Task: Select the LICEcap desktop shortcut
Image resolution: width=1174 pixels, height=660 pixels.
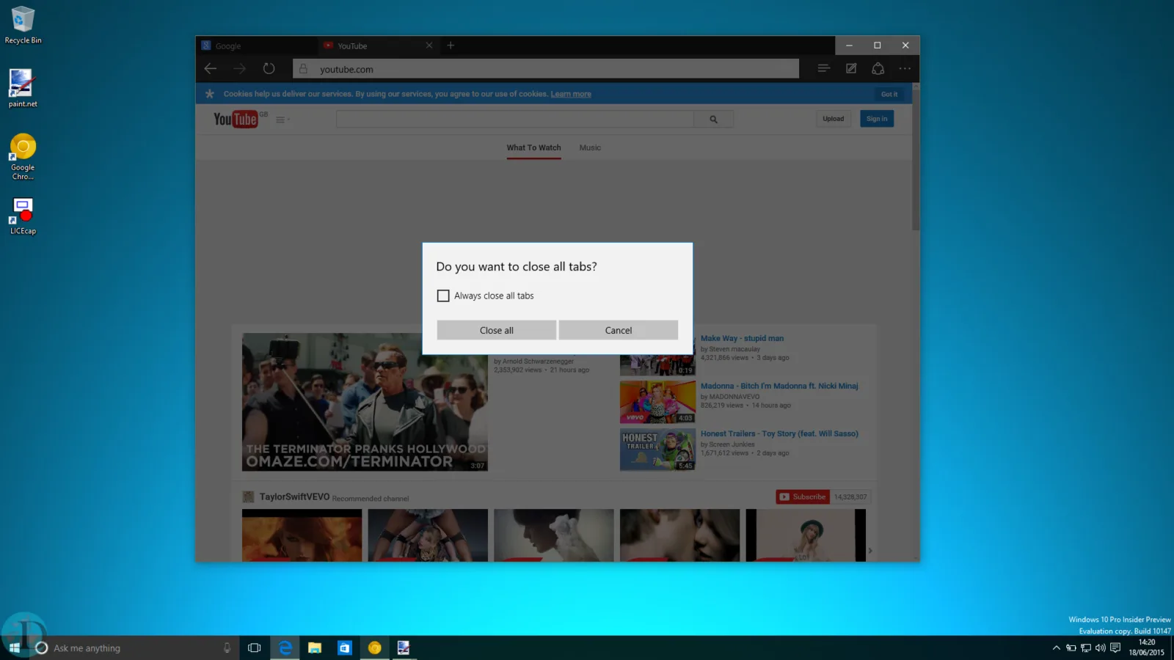Action: [23, 216]
